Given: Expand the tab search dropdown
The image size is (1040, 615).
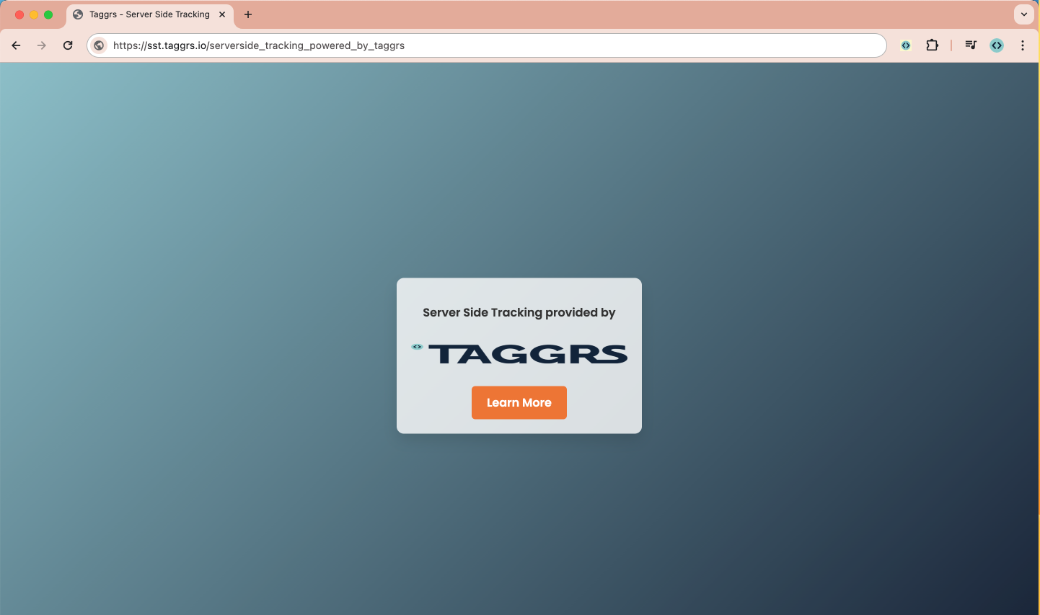Looking at the screenshot, I should (x=1024, y=14).
